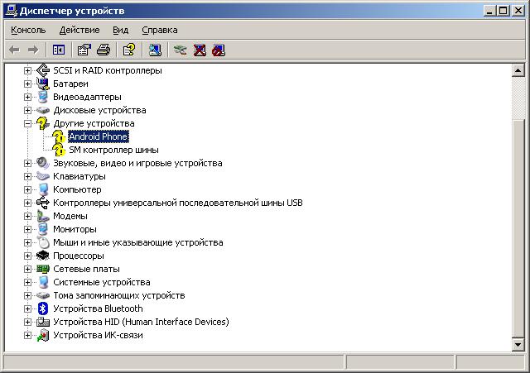Click the HID devices icon
530x373 pixels.
tap(43, 322)
